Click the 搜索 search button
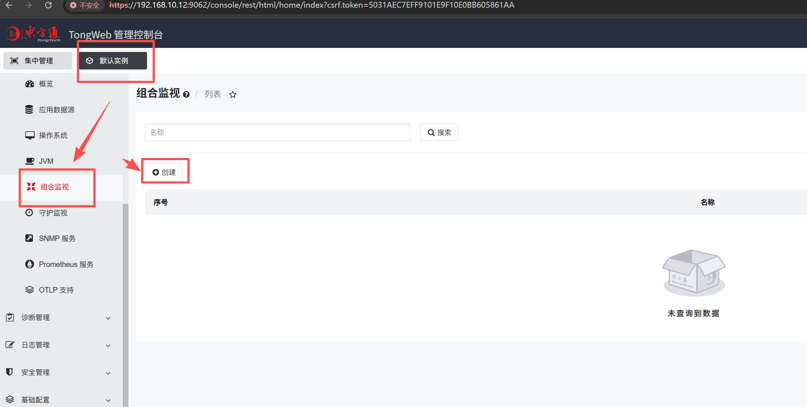The image size is (807, 407). [439, 132]
